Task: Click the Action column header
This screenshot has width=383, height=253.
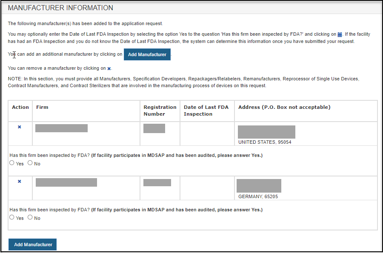Action: point(20,107)
